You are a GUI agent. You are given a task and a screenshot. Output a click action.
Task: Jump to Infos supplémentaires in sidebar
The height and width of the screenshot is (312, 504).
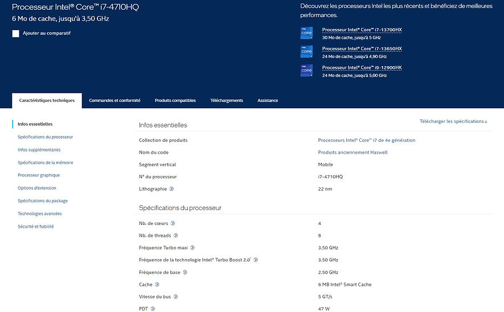click(39, 150)
